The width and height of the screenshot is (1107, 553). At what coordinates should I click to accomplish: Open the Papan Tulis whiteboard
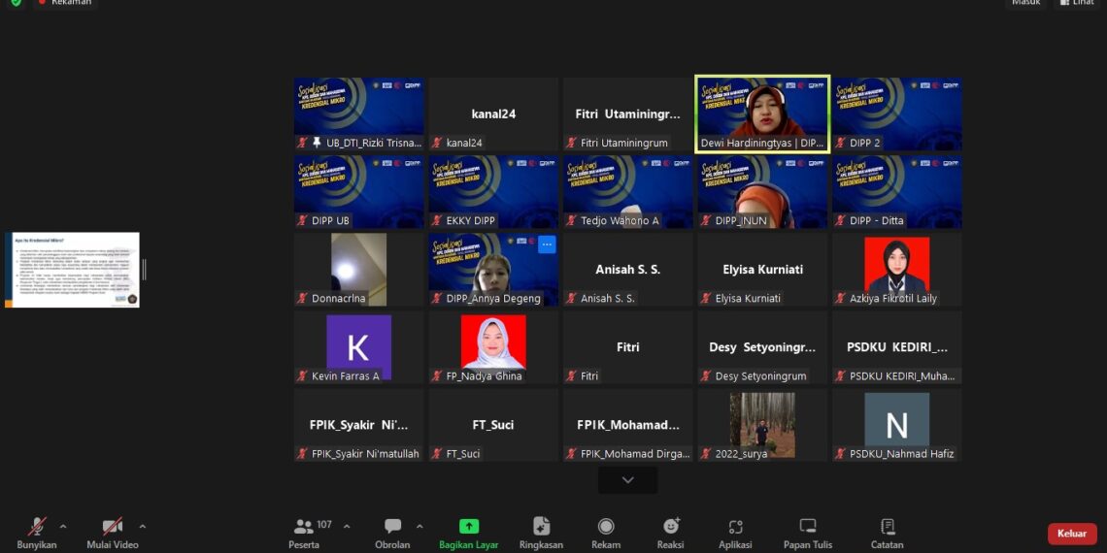tap(808, 527)
